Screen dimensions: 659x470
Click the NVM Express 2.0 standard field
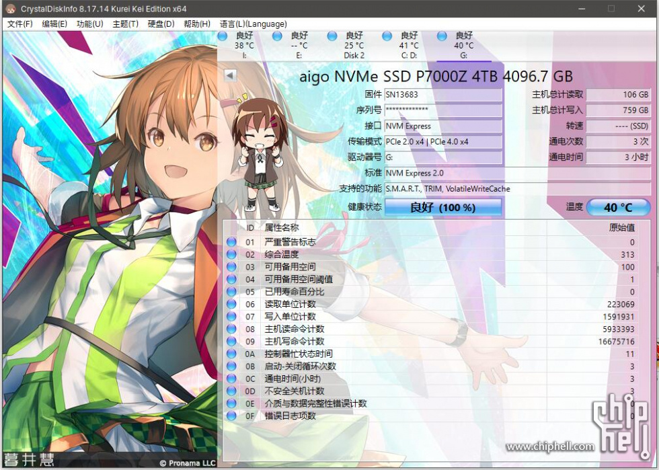517,173
